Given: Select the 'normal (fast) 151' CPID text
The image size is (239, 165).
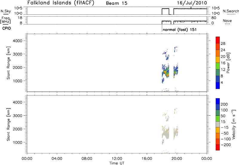Looking at the screenshot, I should coord(180,29).
